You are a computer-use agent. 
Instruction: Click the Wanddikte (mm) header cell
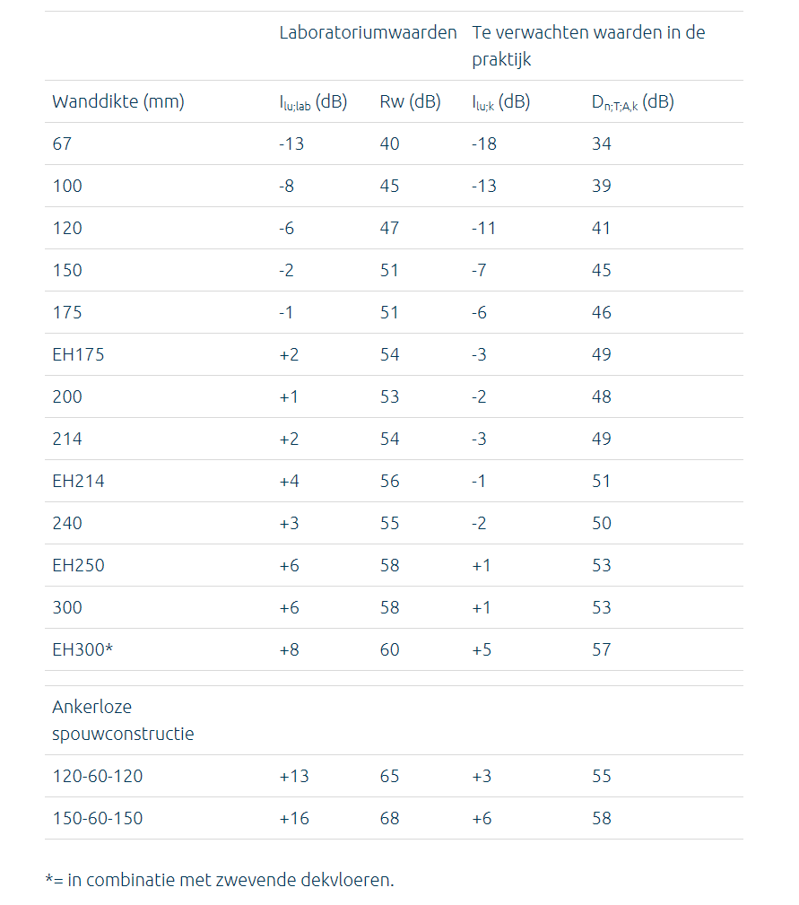[x=118, y=101]
